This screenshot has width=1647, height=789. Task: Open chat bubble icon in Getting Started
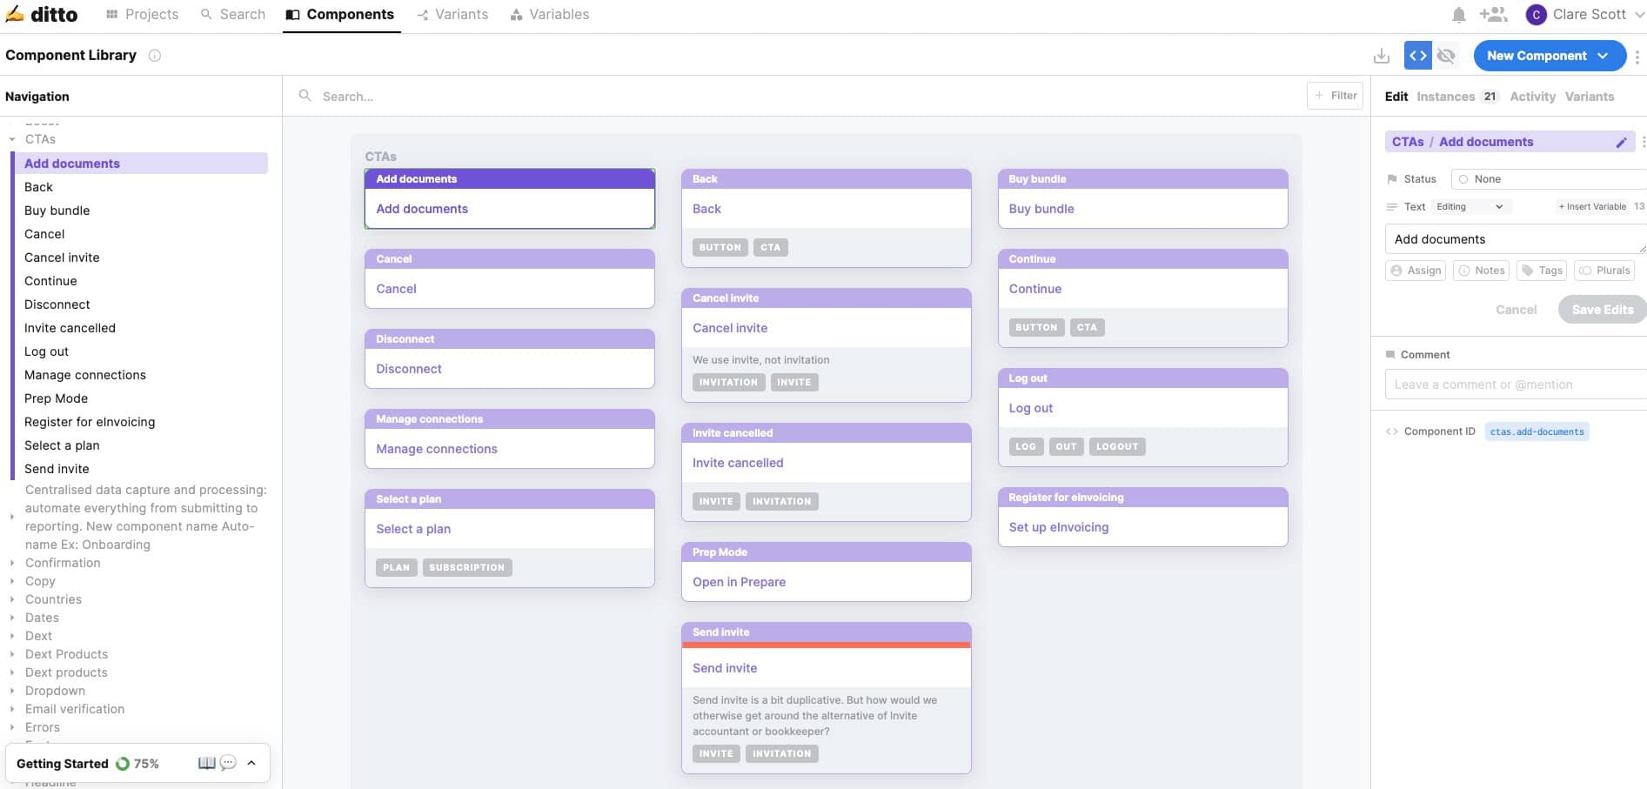tap(228, 763)
